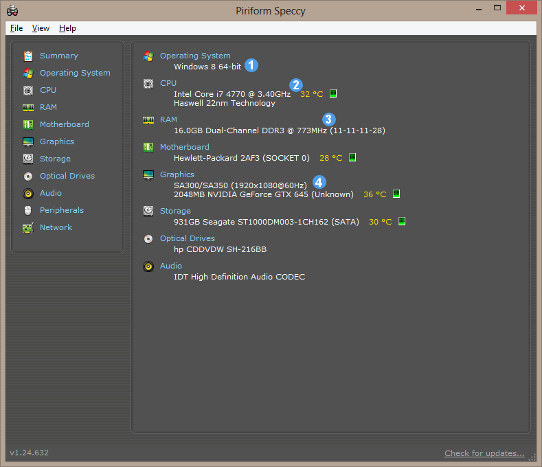Image resolution: width=542 pixels, height=467 pixels.
Task: Click the Storage drive icon in summary panel
Action: (x=148, y=211)
